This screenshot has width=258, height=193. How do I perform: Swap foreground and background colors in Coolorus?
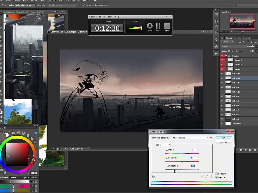point(9,132)
